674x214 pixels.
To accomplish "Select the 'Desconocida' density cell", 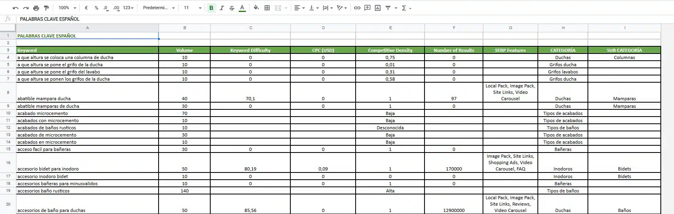I will 390,128.
